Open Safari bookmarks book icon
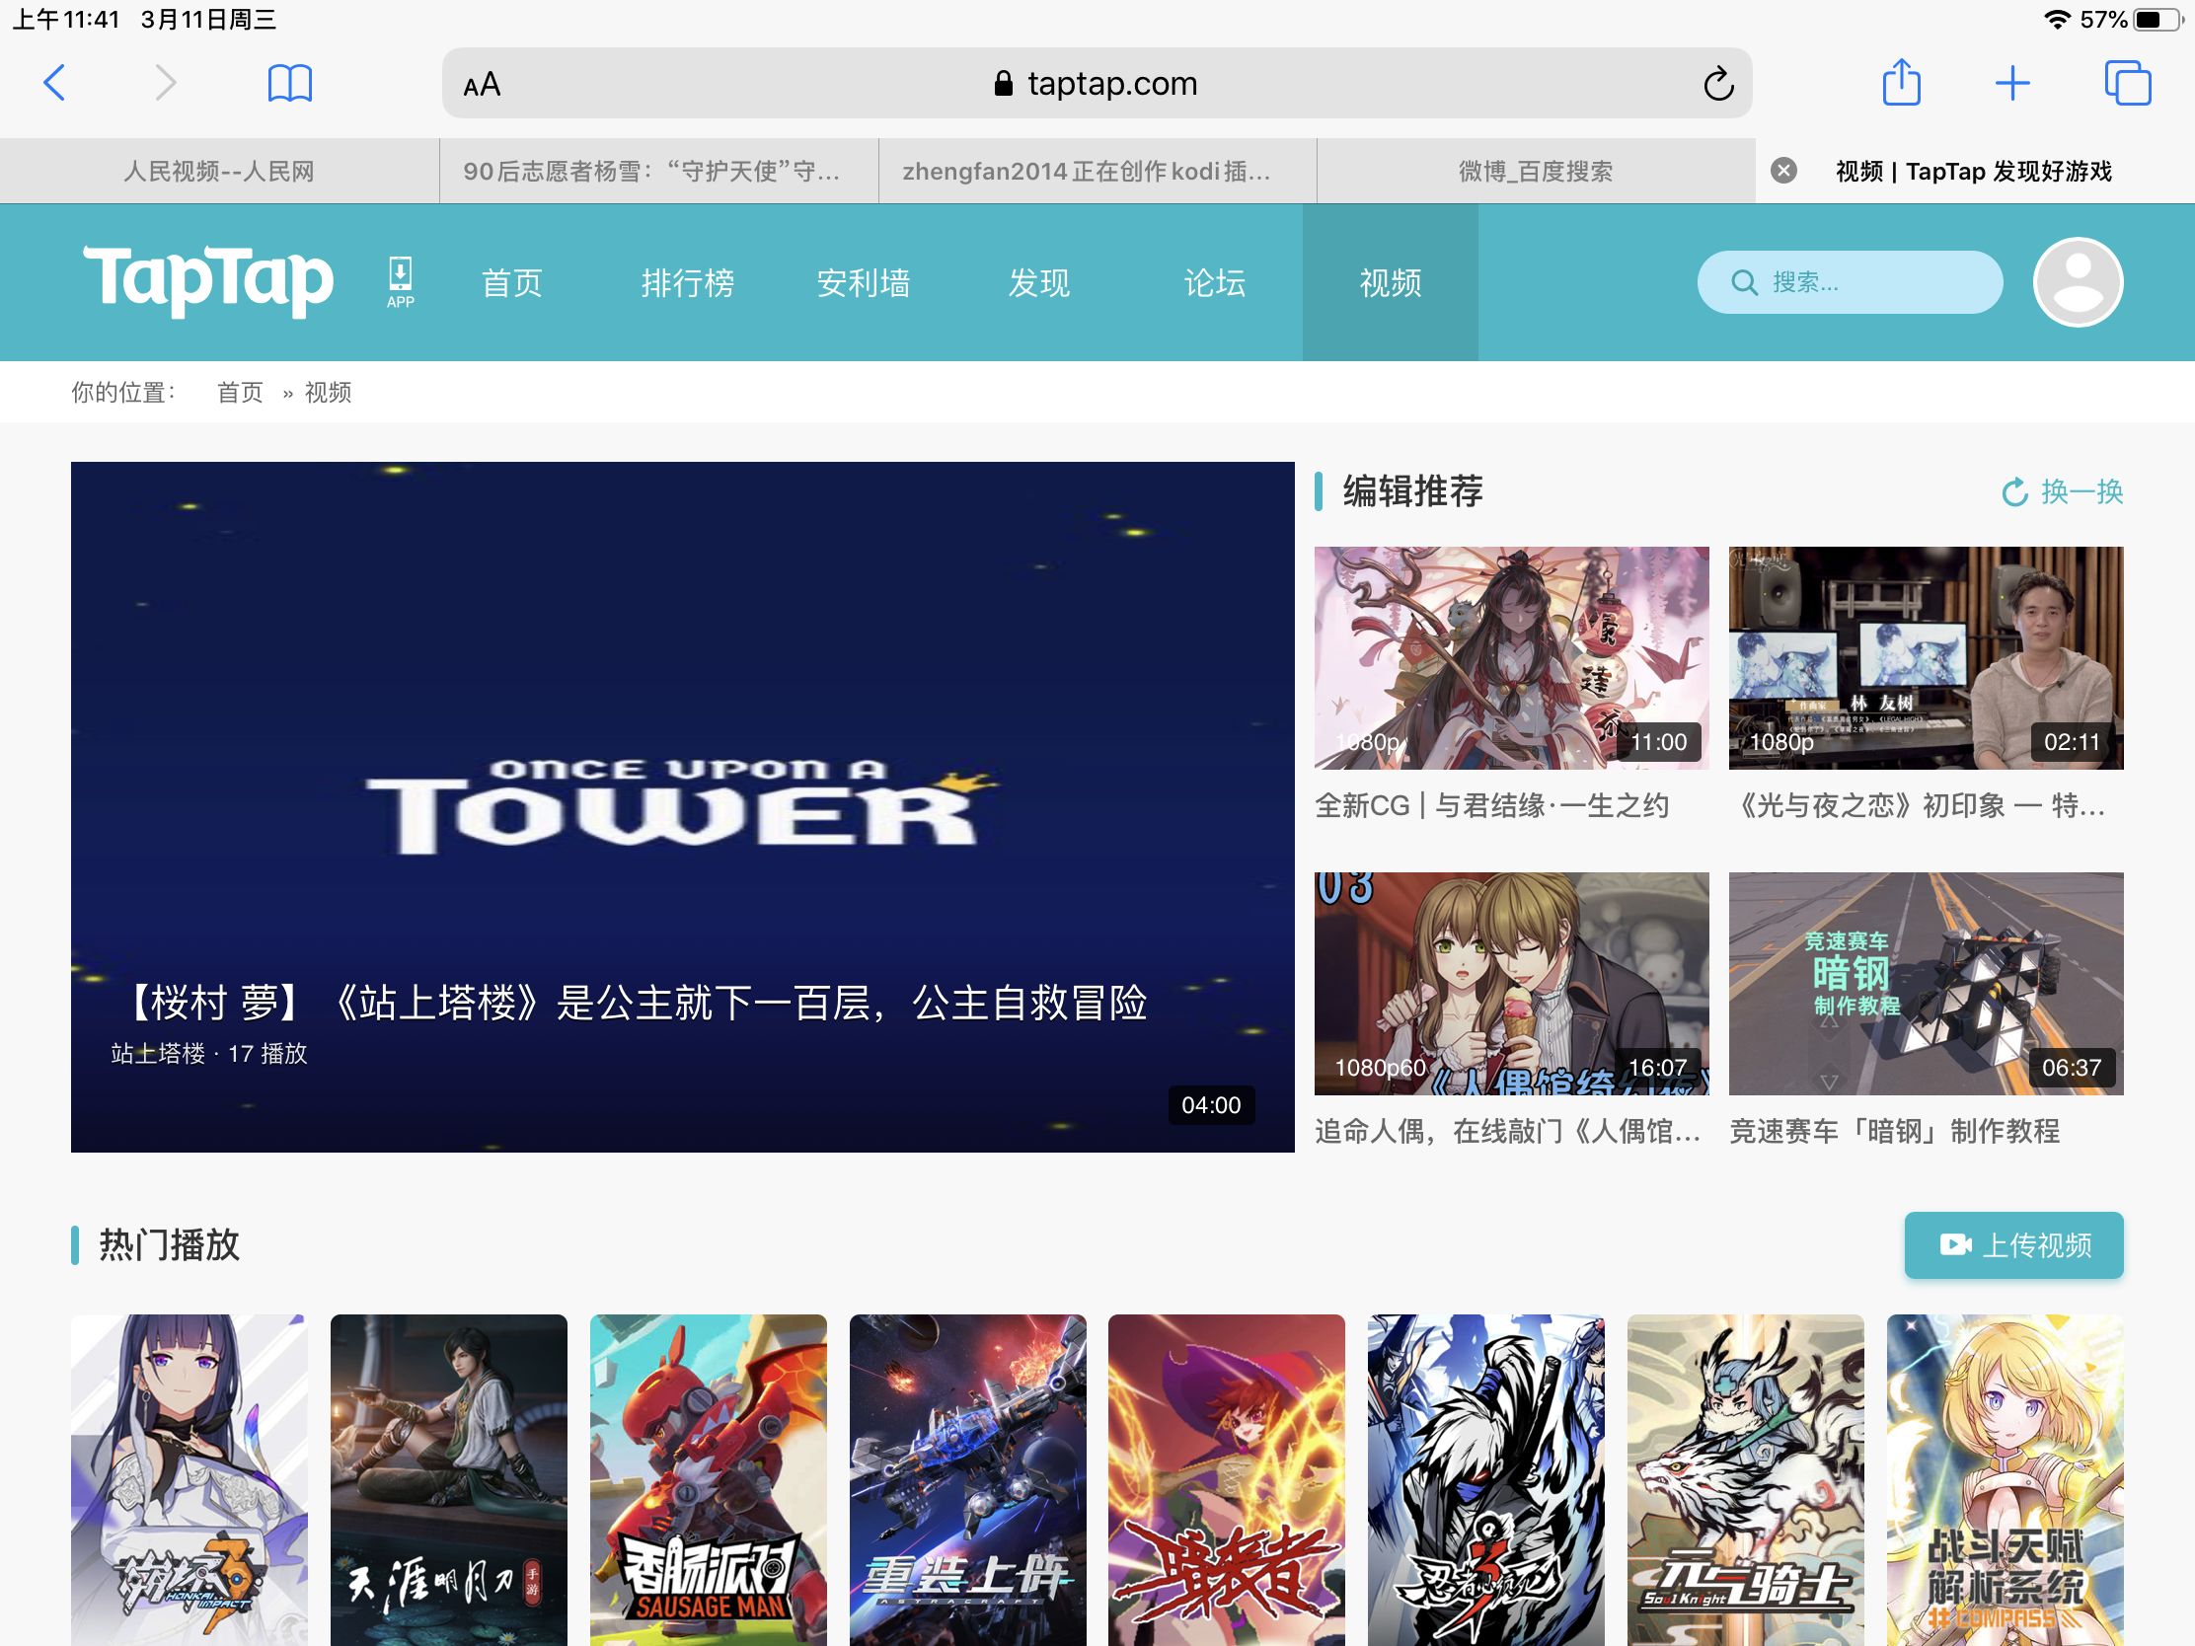The width and height of the screenshot is (2195, 1646). [x=290, y=83]
